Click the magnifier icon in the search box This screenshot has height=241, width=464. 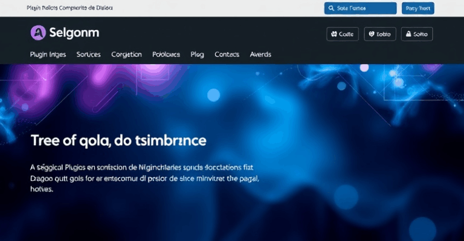click(x=331, y=8)
